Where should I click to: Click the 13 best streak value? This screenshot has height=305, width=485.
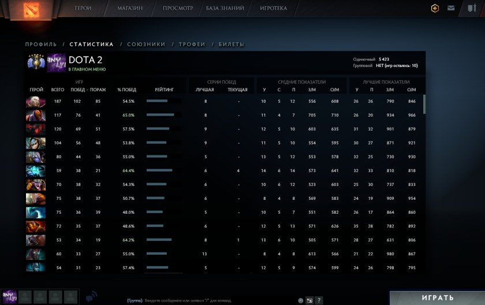pyautogui.click(x=204, y=254)
